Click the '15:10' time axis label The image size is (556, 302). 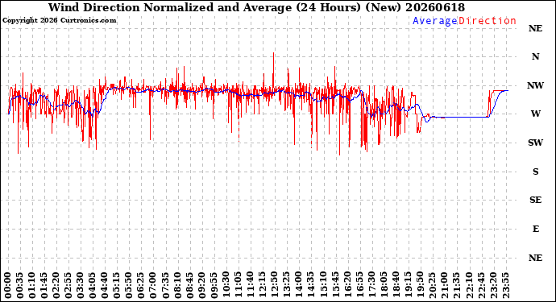[323, 286]
